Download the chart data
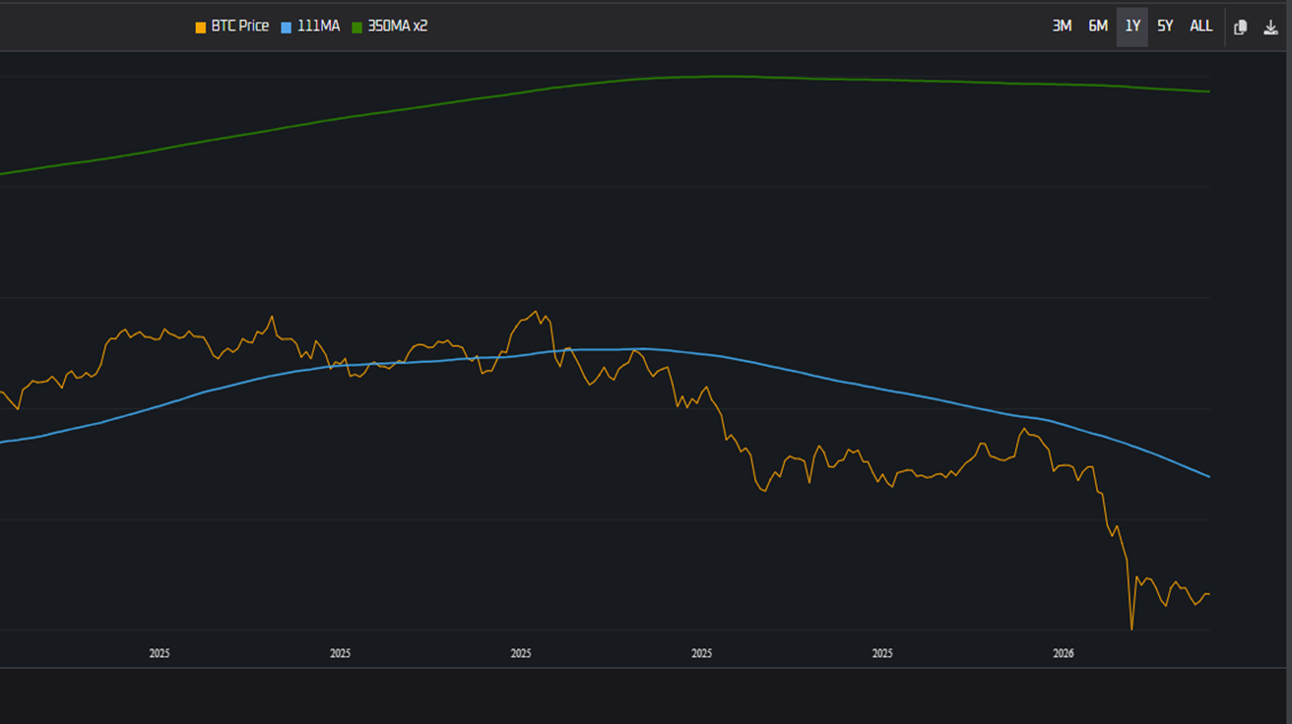 click(x=1270, y=27)
